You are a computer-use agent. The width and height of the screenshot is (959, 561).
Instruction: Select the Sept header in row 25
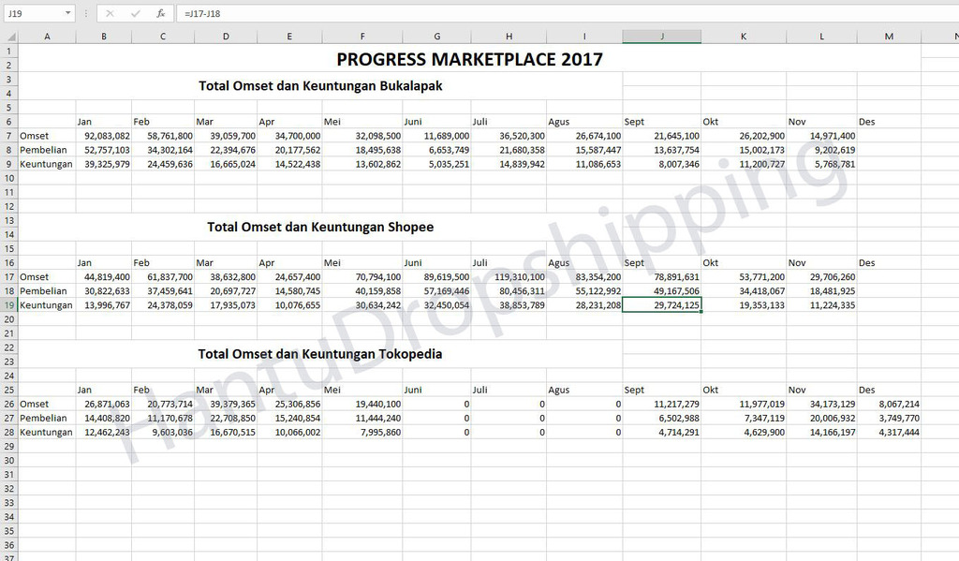[x=634, y=390]
